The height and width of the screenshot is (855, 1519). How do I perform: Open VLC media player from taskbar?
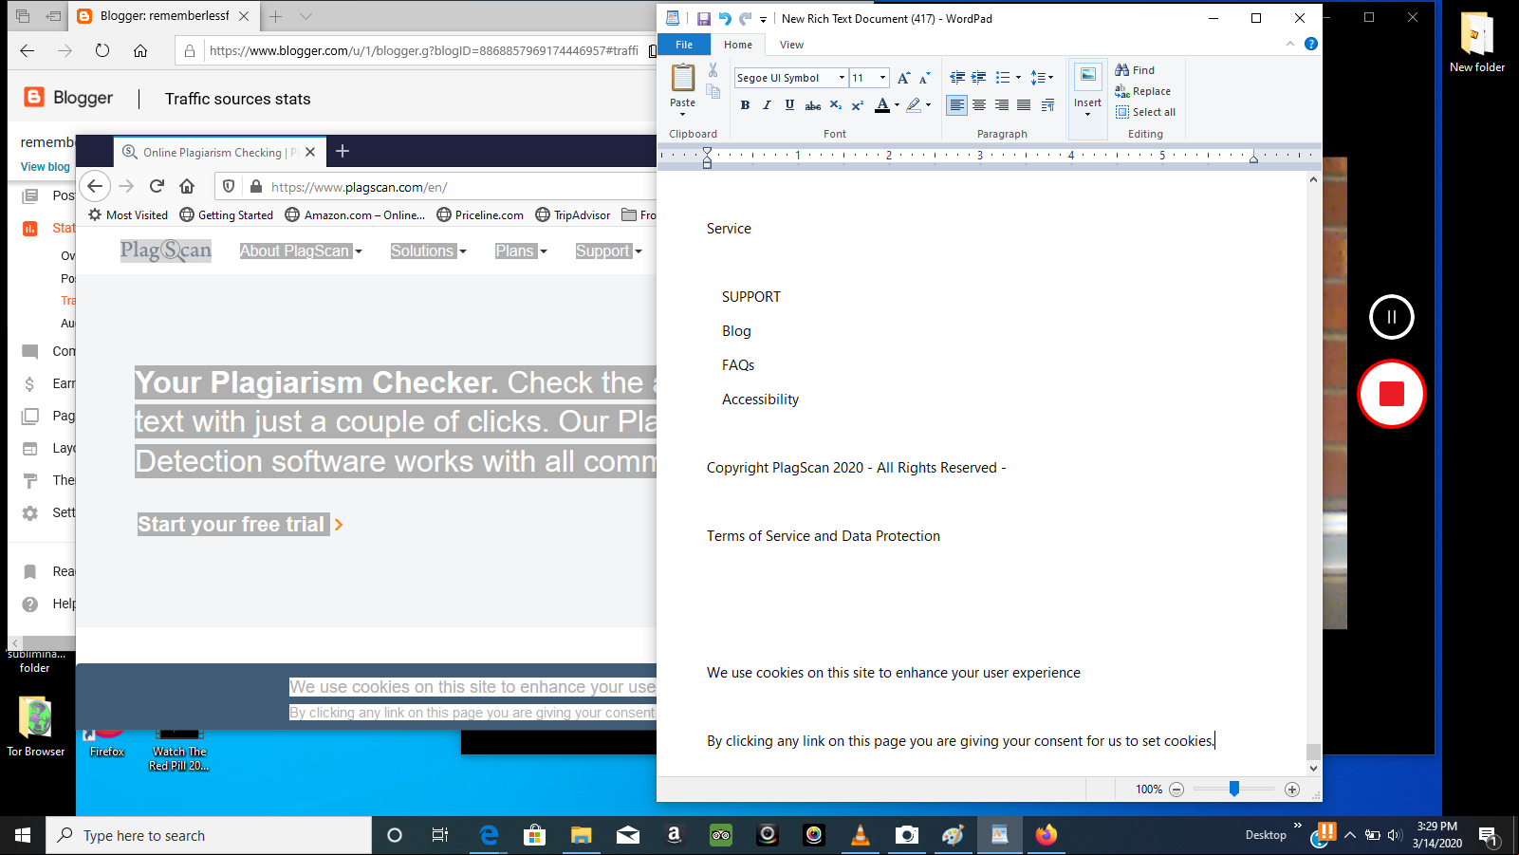pos(861,835)
